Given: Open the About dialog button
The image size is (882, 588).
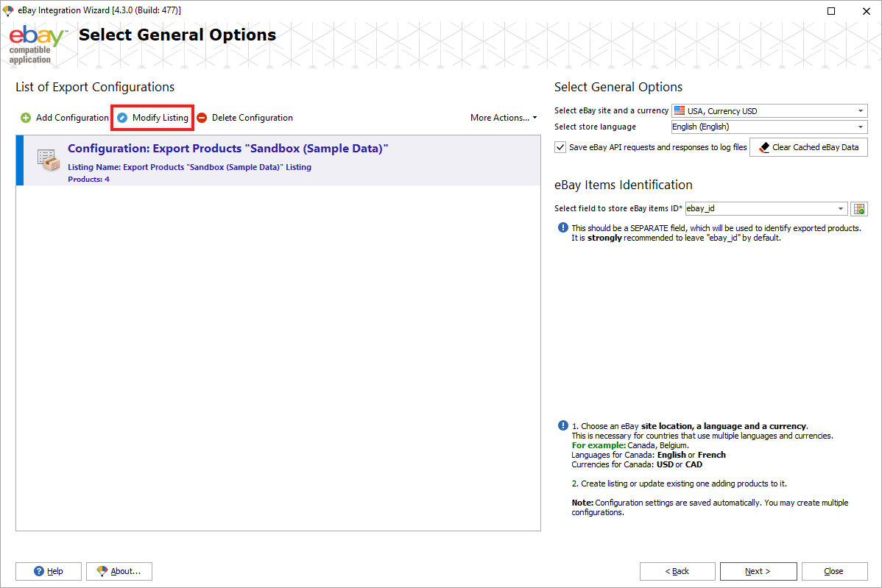Looking at the screenshot, I should point(119,571).
